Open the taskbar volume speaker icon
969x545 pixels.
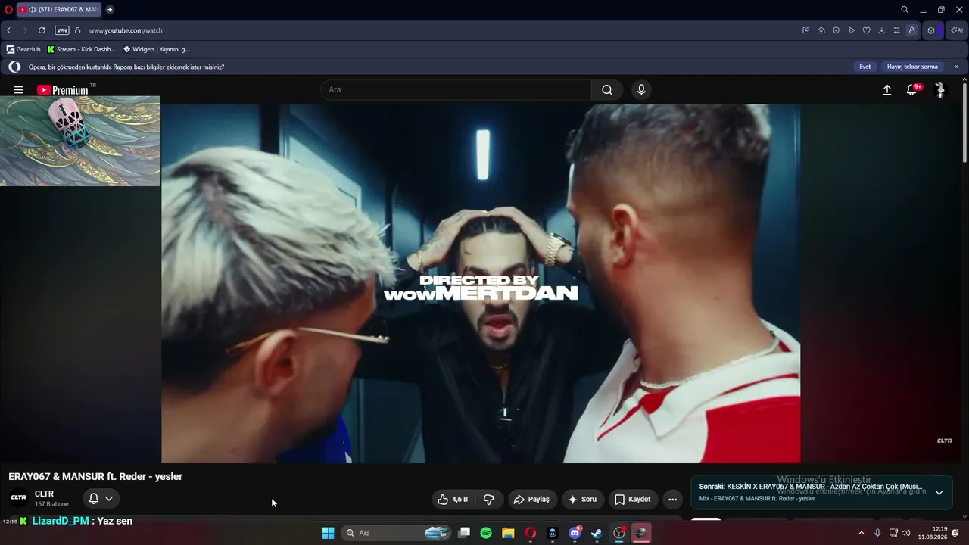(x=906, y=533)
